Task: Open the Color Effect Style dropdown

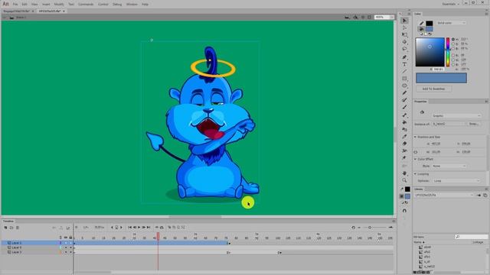Action: coord(449,167)
